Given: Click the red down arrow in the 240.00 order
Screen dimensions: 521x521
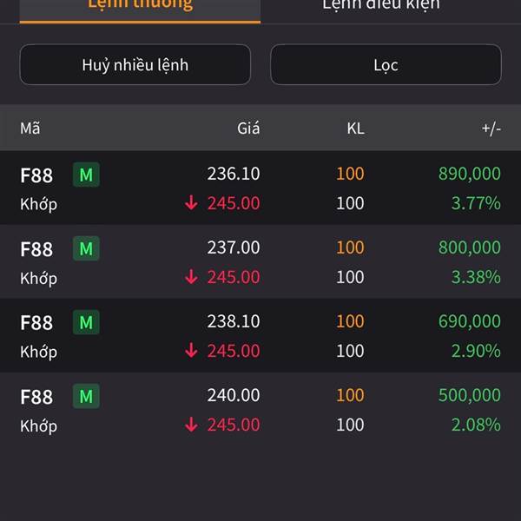Looking at the screenshot, I should [x=191, y=425].
